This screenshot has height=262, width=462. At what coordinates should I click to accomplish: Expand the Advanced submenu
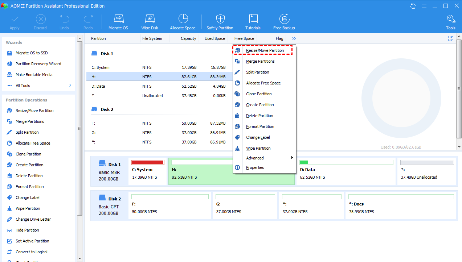[x=255, y=158]
